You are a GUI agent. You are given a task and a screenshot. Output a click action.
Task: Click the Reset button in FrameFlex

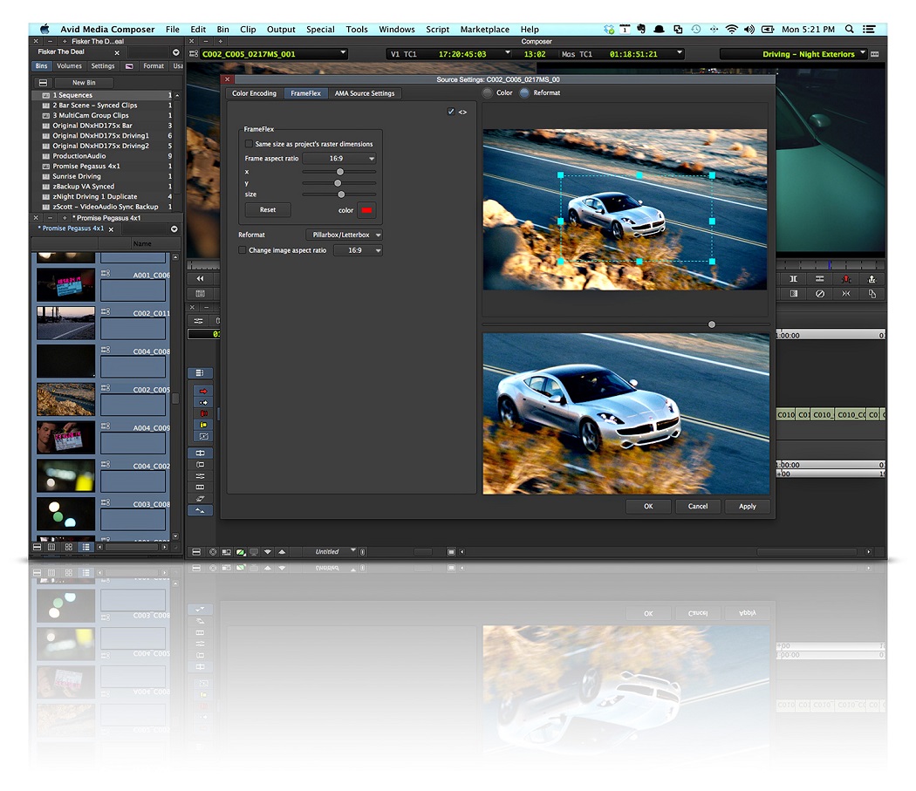coord(268,209)
